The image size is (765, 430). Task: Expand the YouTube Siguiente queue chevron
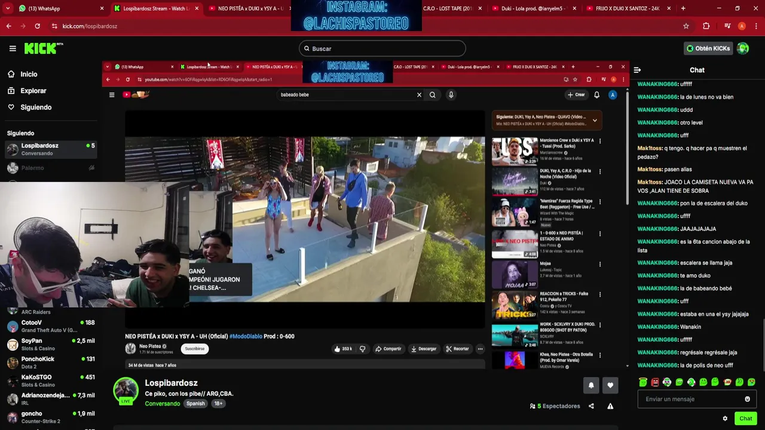coord(595,121)
